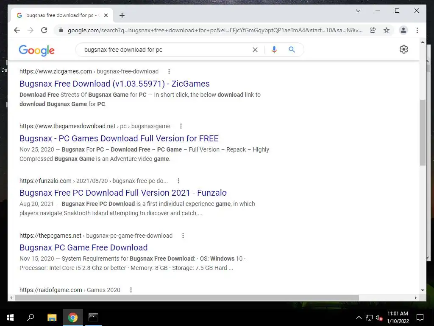
Task: Click the thegamesdownload.net URL breadcrumb
Action: coord(95,126)
